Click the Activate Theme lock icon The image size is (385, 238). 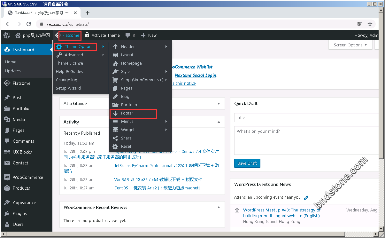point(87,35)
